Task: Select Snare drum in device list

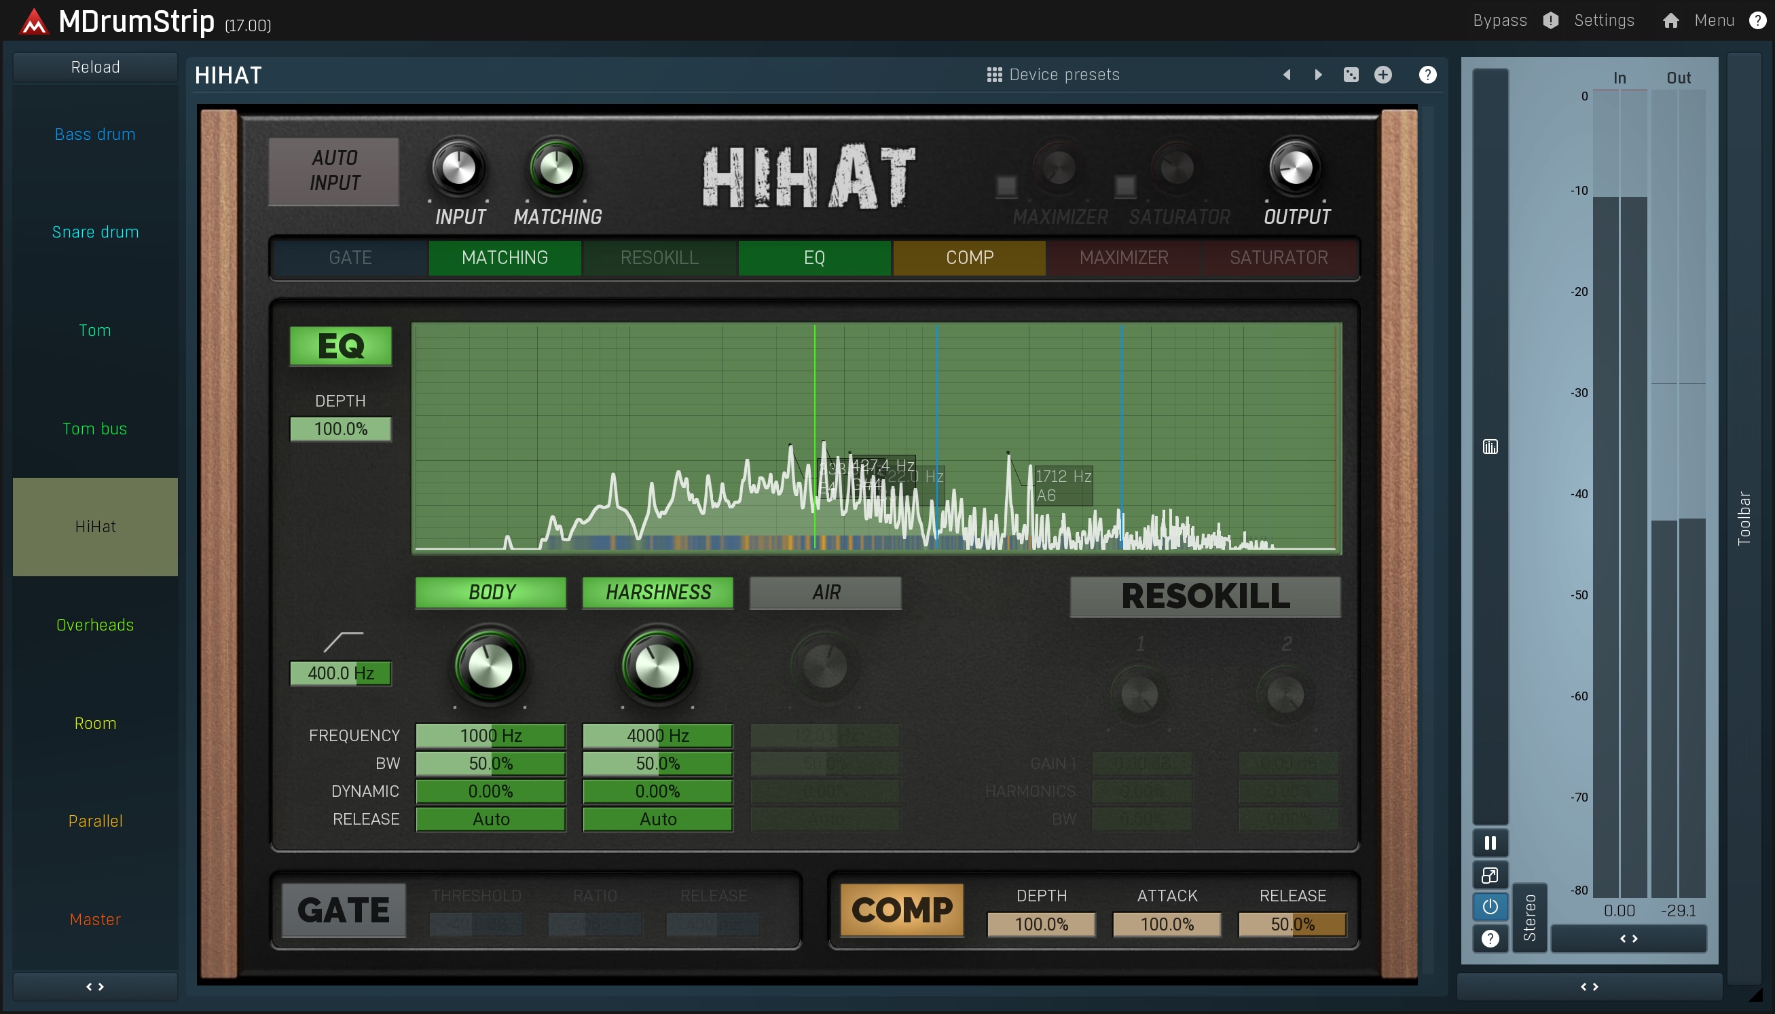Action: pyautogui.click(x=96, y=232)
